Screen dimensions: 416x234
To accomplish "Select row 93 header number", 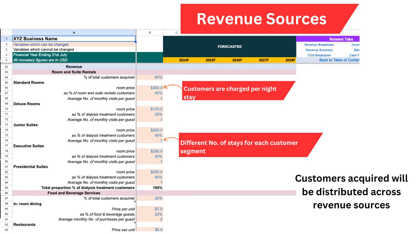I will point(6,229).
